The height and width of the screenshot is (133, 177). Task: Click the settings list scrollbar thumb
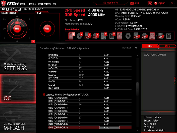point(137,89)
